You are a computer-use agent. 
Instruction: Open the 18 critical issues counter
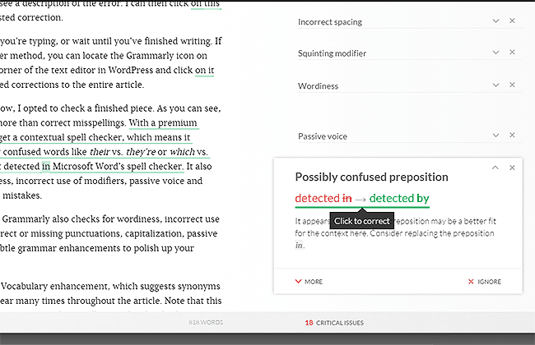pyautogui.click(x=334, y=323)
